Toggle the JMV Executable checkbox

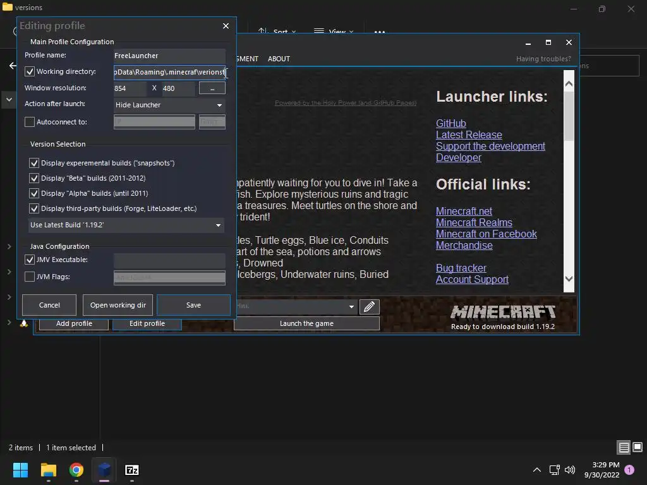29,260
